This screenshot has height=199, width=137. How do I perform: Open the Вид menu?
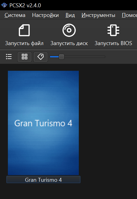pyautogui.click(x=70, y=15)
